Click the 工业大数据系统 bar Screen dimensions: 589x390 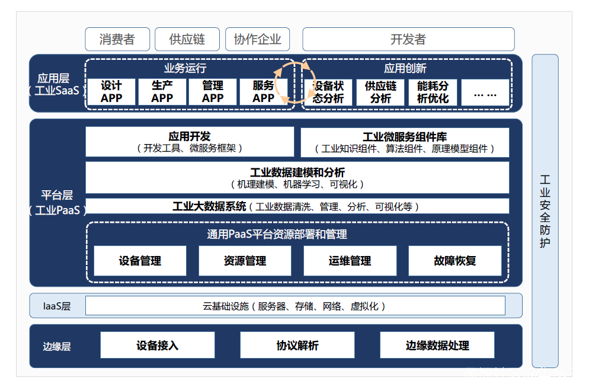coord(297,206)
